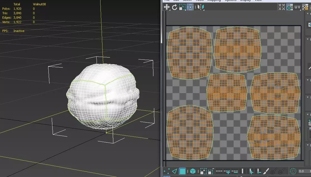Collapse the fourth rollout in side panel

[308, 97]
